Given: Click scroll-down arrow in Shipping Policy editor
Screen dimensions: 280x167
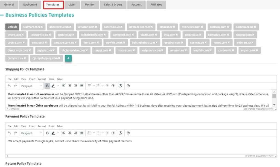Looking at the screenshot, I should 274,105.
